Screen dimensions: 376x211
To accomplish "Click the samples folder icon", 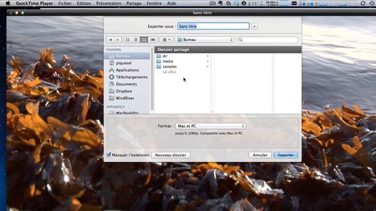I will [159, 66].
